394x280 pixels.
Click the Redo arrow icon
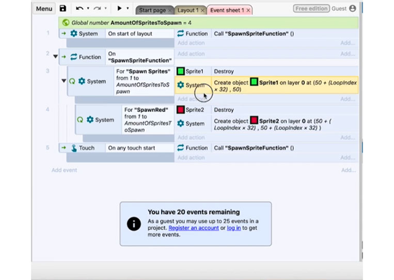click(x=97, y=9)
